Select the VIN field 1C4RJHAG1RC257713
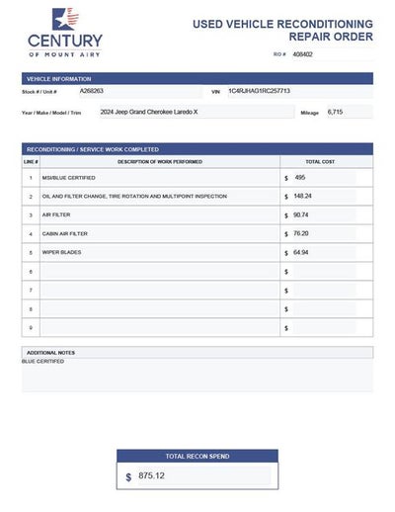This screenshot has height=512, width=395. (300, 91)
